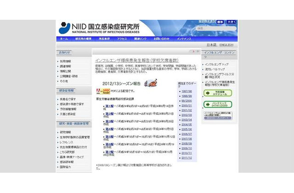Open the メンテナンス menu item
Viewport: 294px width, 193px height.
click(x=184, y=39)
